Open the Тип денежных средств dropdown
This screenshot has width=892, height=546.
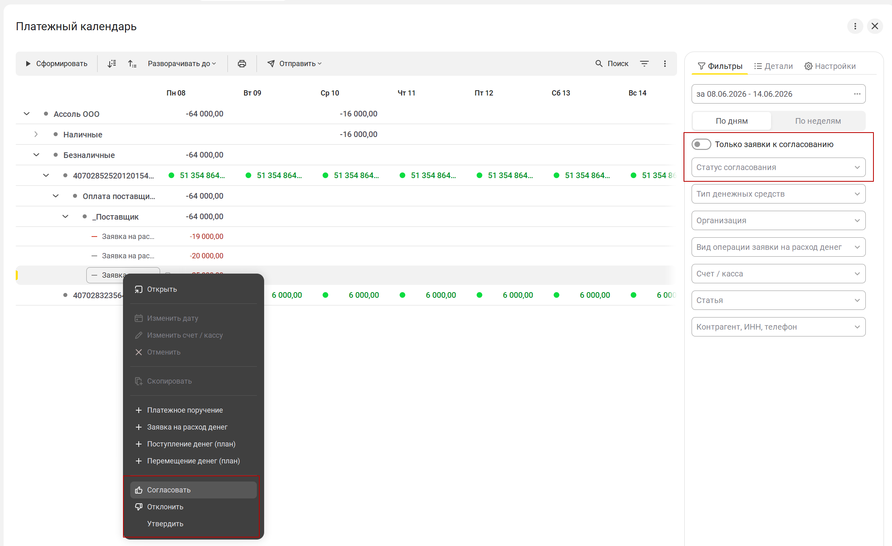(x=778, y=194)
